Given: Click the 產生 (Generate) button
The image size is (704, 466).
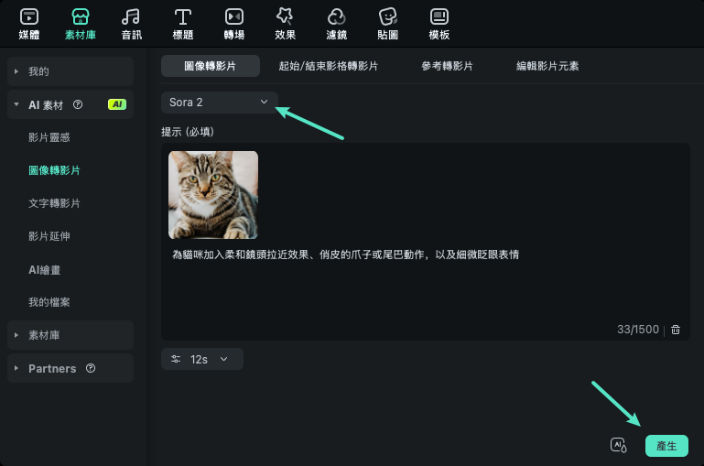Looking at the screenshot, I should click(x=666, y=446).
